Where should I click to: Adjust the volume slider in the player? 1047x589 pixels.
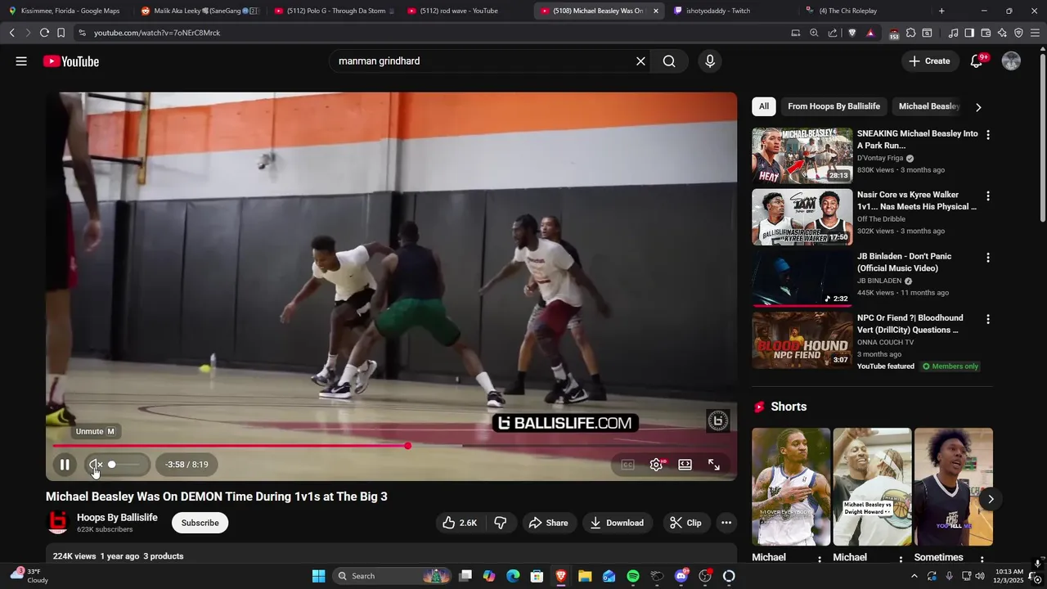click(x=127, y=465)
